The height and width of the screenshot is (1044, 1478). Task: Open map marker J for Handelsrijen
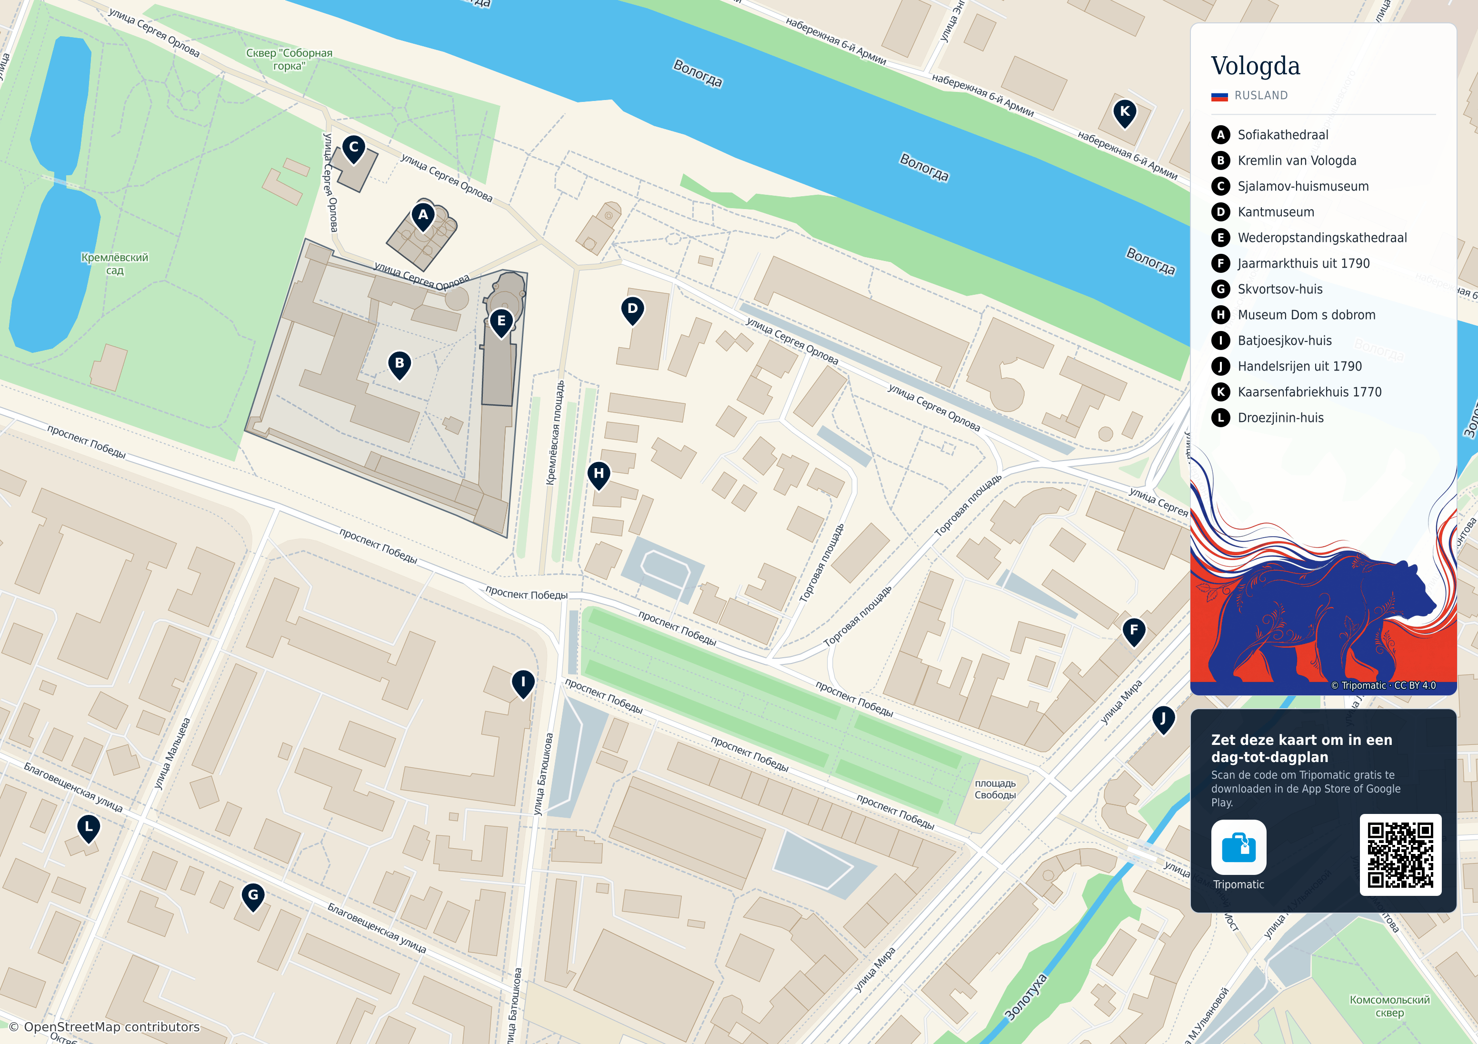tap(1163, 720)
